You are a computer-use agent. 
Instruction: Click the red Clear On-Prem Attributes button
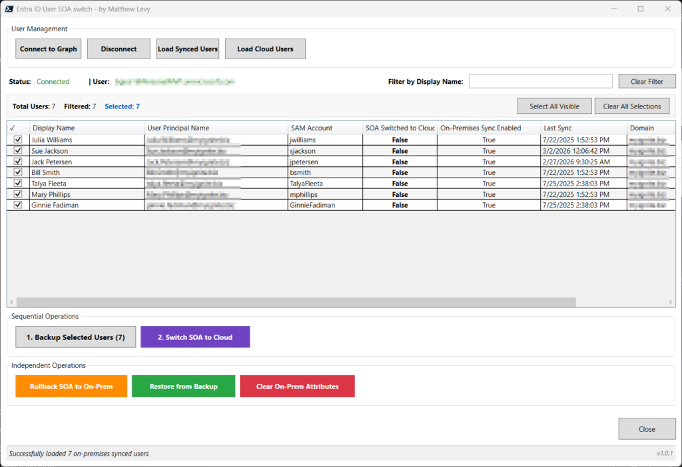(x=297, y=387)
